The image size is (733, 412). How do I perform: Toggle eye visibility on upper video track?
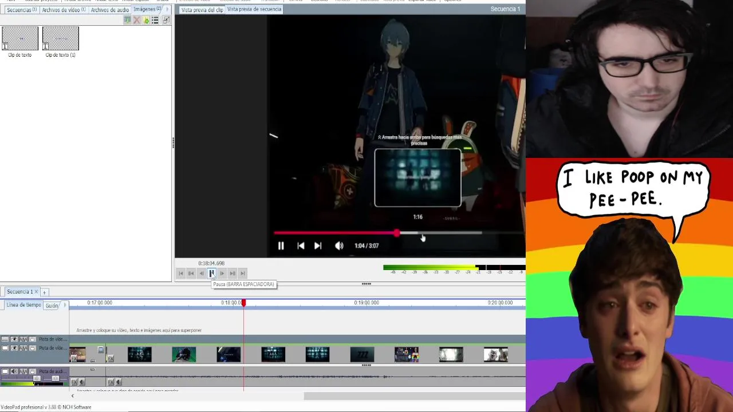[14, 339]
